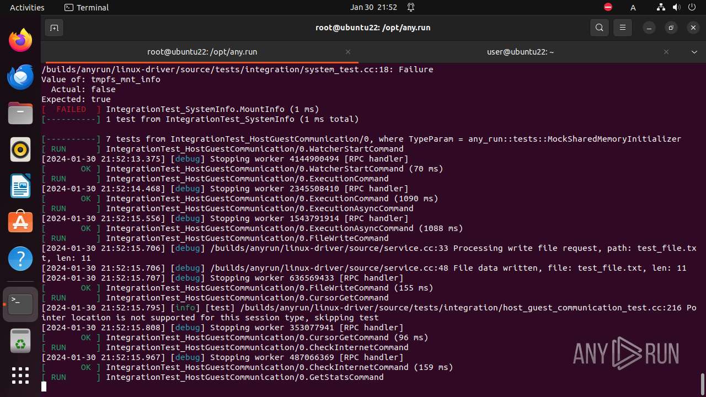Open the notification bell indicator
The height and width of the screenshot is (397, 706).
pos(411,7)
